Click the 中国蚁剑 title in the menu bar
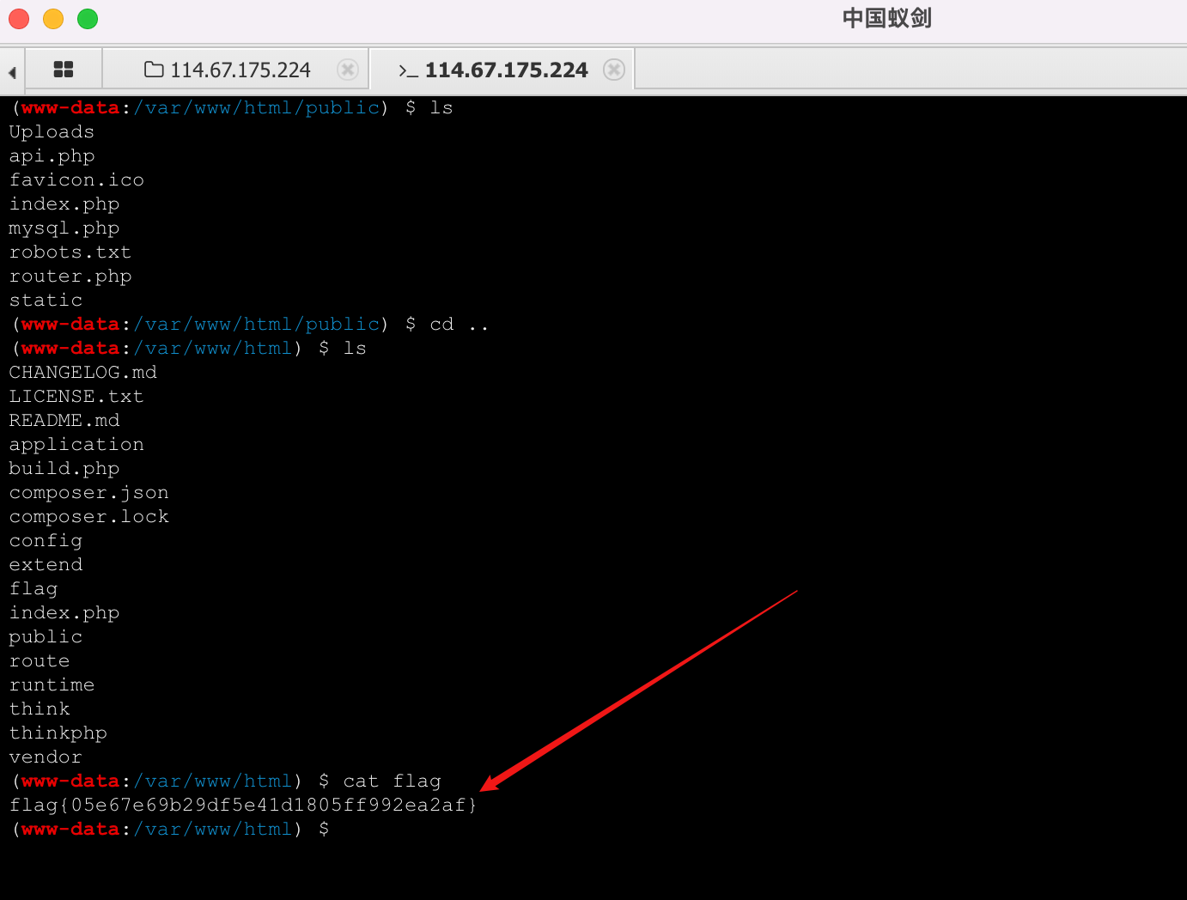Image resolution: width=1187 pixels, height=900 pixels. (x=886, y=18)
